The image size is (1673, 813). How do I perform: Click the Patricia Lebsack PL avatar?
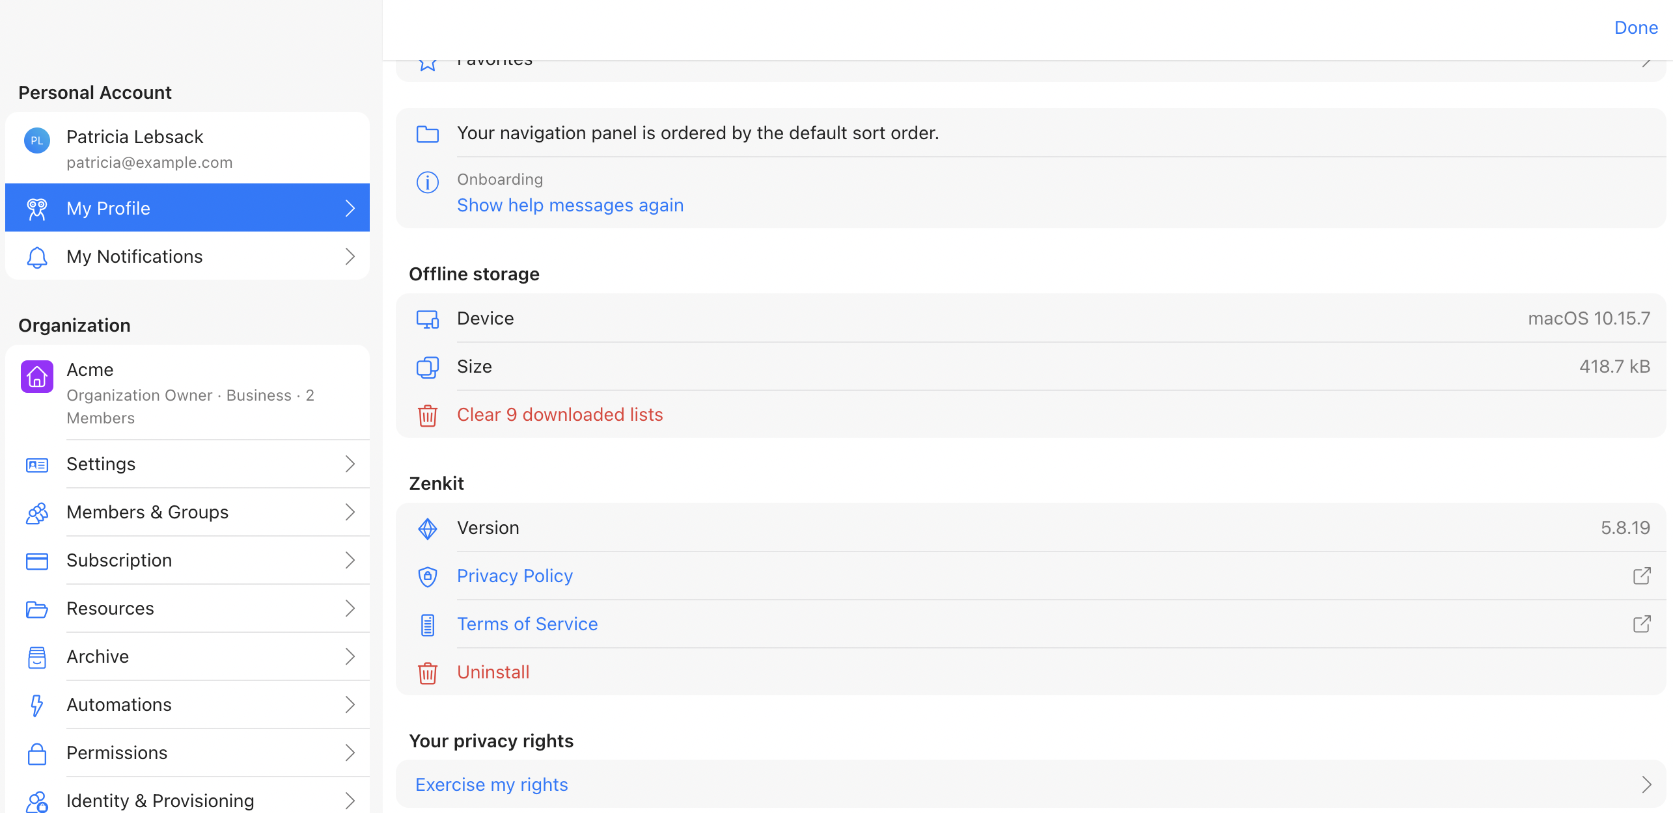36,140
